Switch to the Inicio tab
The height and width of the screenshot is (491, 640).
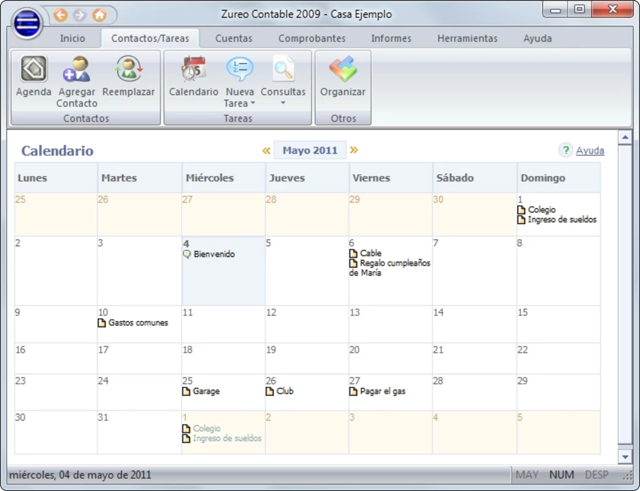pos(72,39)
